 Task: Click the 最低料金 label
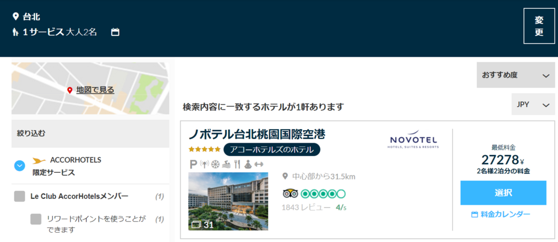[x=503, y=147]
